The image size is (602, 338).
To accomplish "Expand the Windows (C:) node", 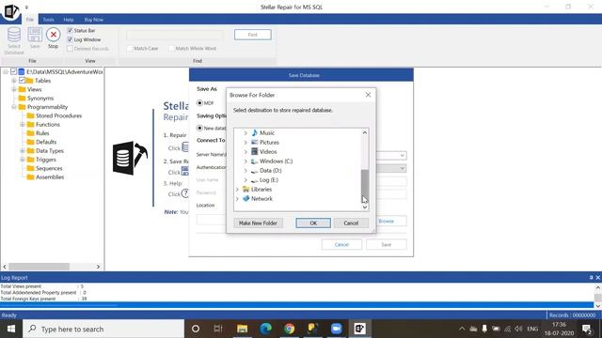I will coord(246,161).
